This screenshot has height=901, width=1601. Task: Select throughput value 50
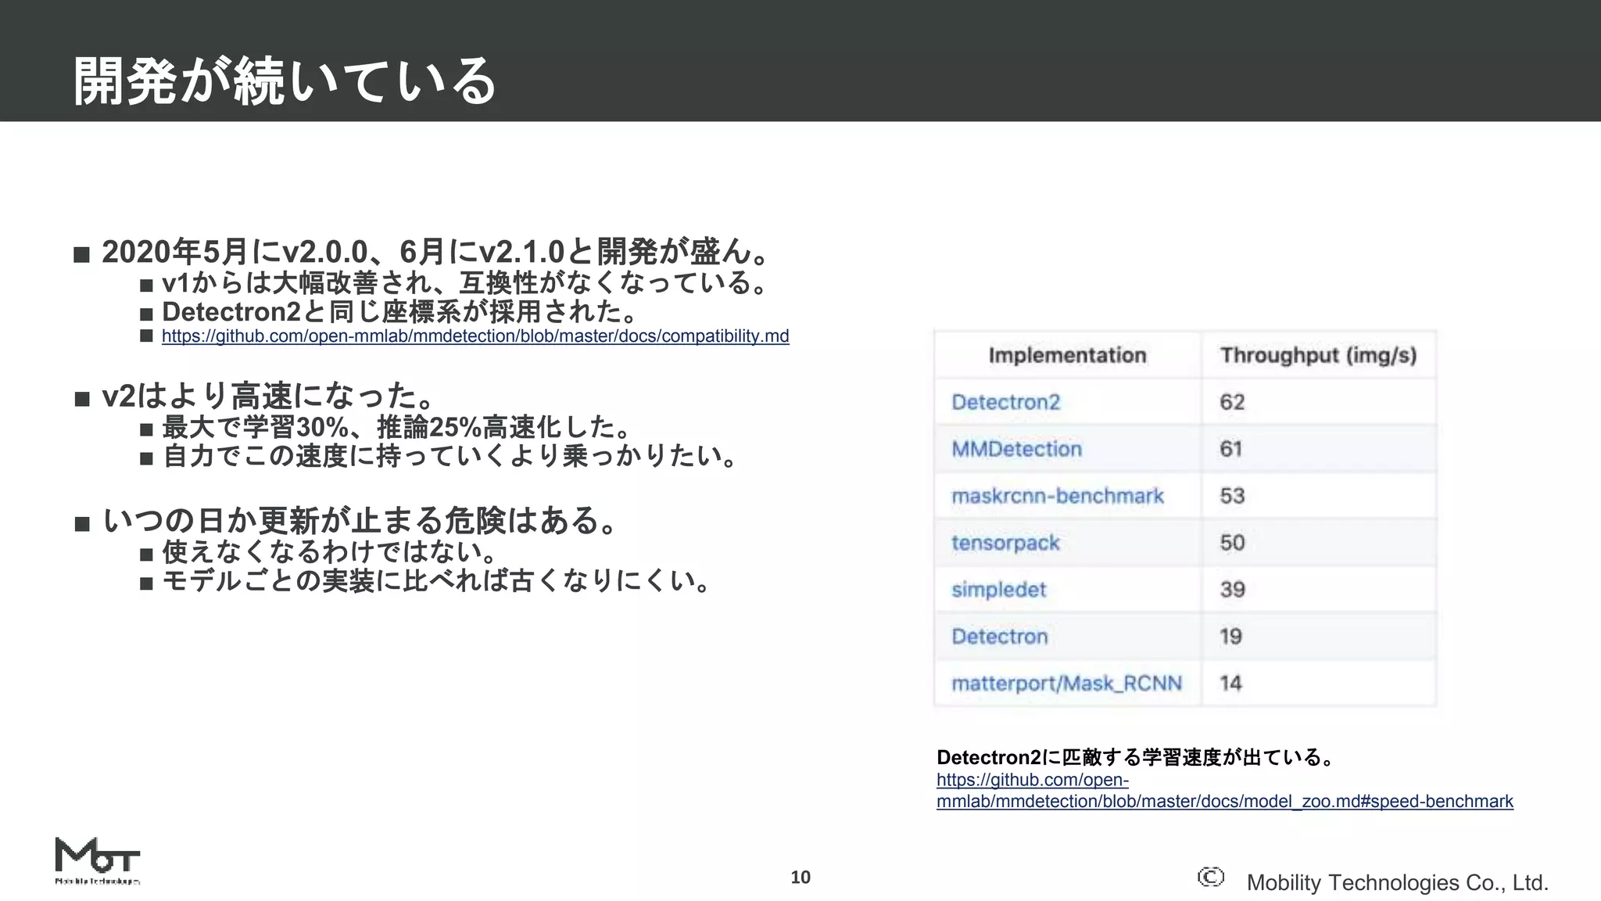(x=1232, y=543)
